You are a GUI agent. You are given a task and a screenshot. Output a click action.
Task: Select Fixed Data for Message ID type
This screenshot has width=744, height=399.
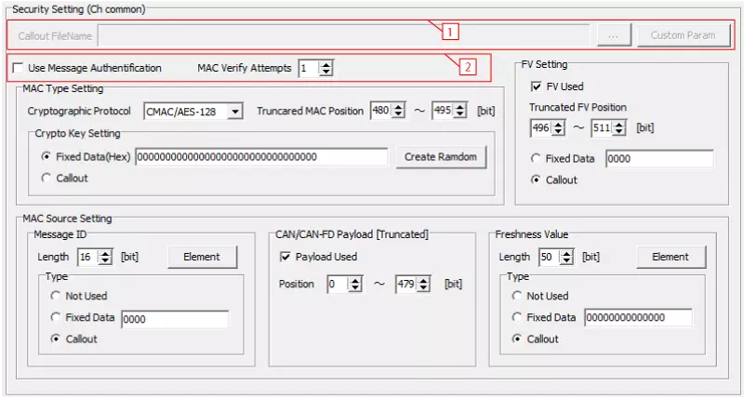(x=56, y=317)
